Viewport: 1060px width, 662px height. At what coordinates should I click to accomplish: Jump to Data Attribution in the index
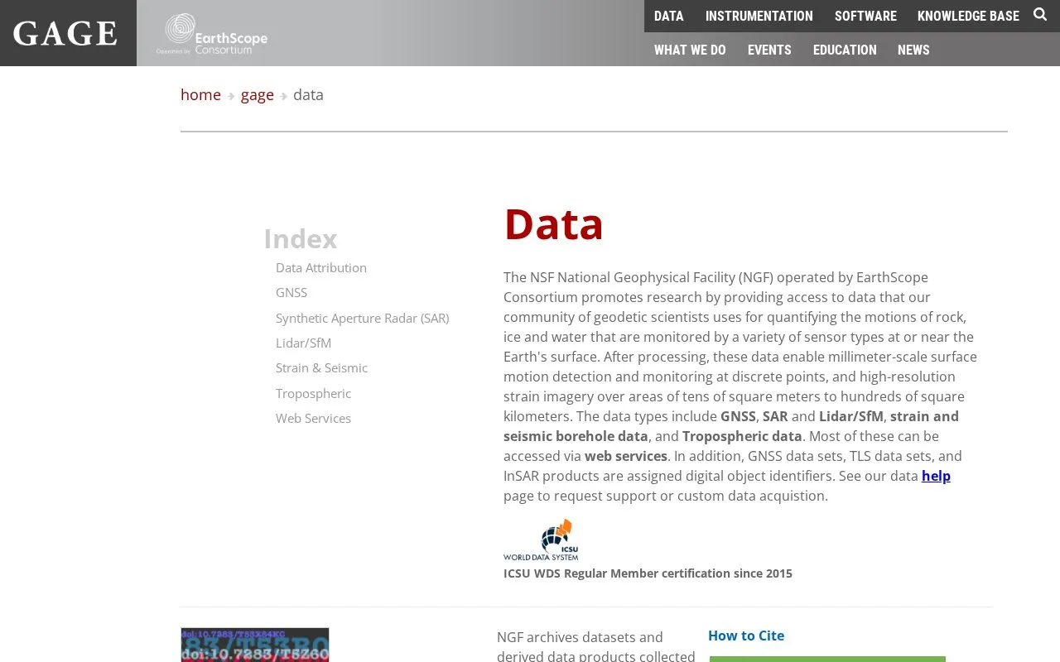321,267
